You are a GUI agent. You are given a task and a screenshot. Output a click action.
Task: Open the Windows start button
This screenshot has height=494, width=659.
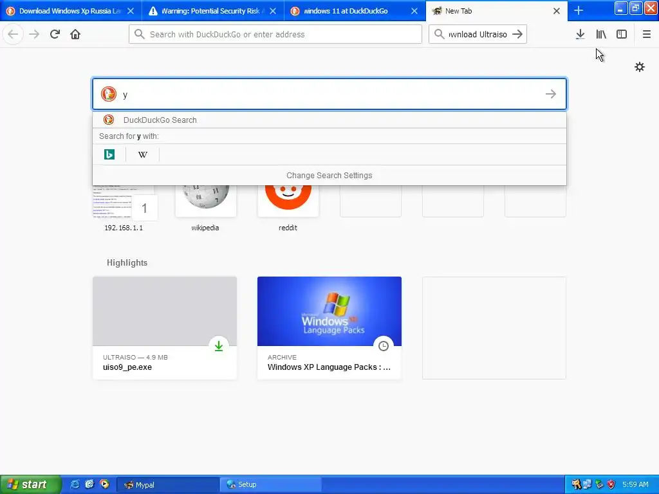click(x=30, y=484)
